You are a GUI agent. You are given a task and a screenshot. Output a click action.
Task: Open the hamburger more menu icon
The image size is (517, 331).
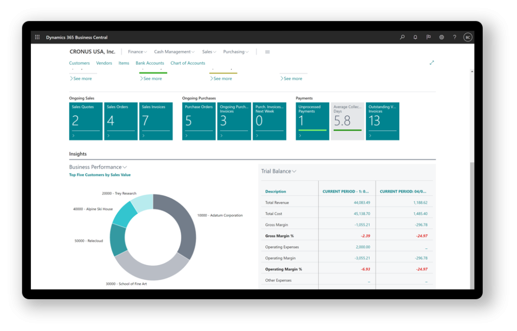point(267,52)
